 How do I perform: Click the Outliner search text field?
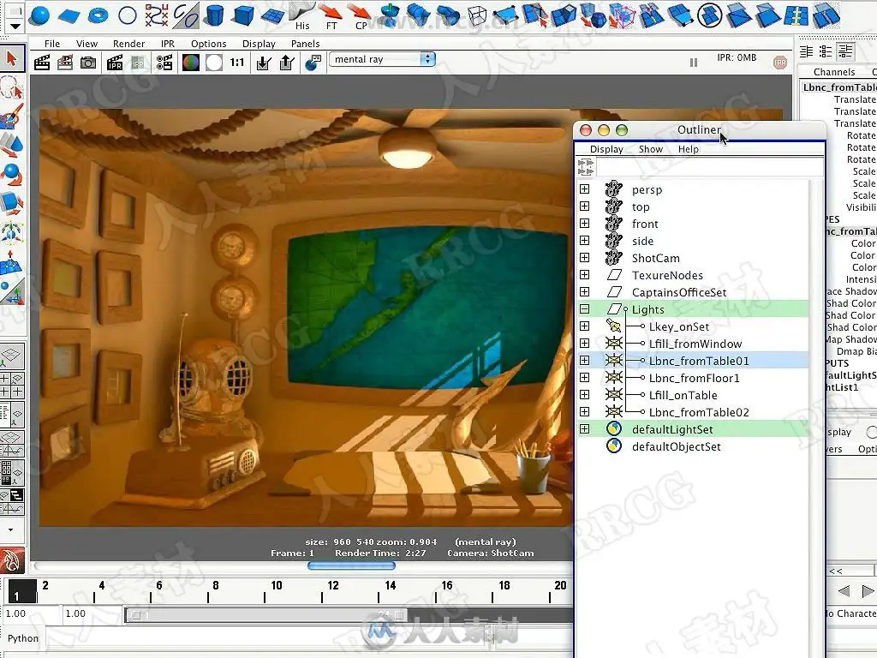click(x=709, y=167)
